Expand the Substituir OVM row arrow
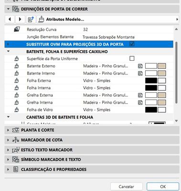This screenshot has height=191, width=181. click(x=8, y=44)
